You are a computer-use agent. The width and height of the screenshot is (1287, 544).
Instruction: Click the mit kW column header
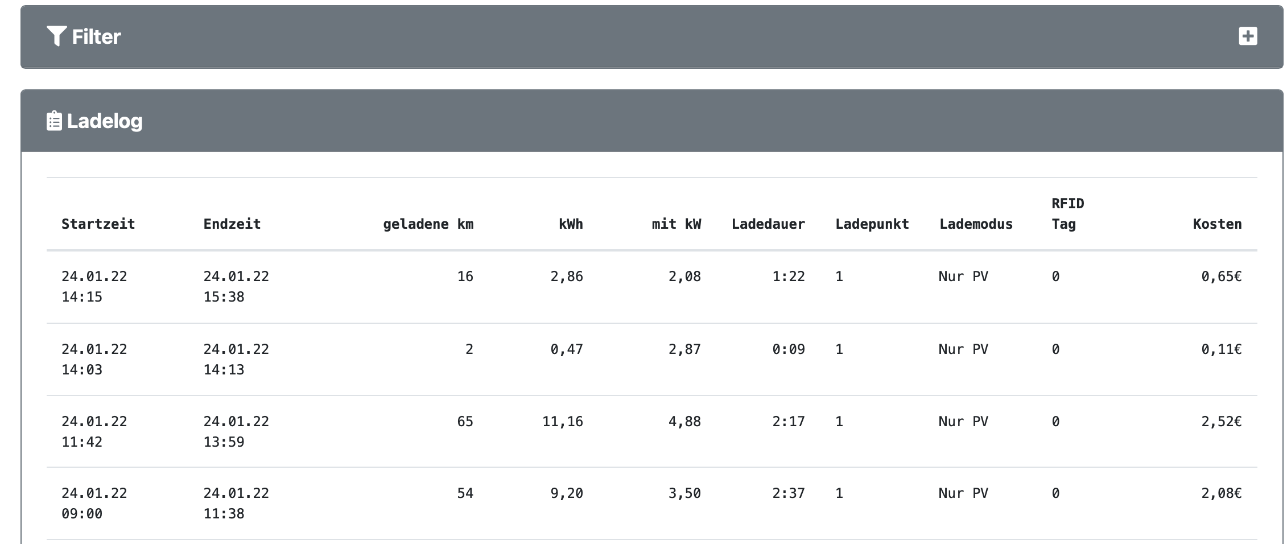click(676, 224)
